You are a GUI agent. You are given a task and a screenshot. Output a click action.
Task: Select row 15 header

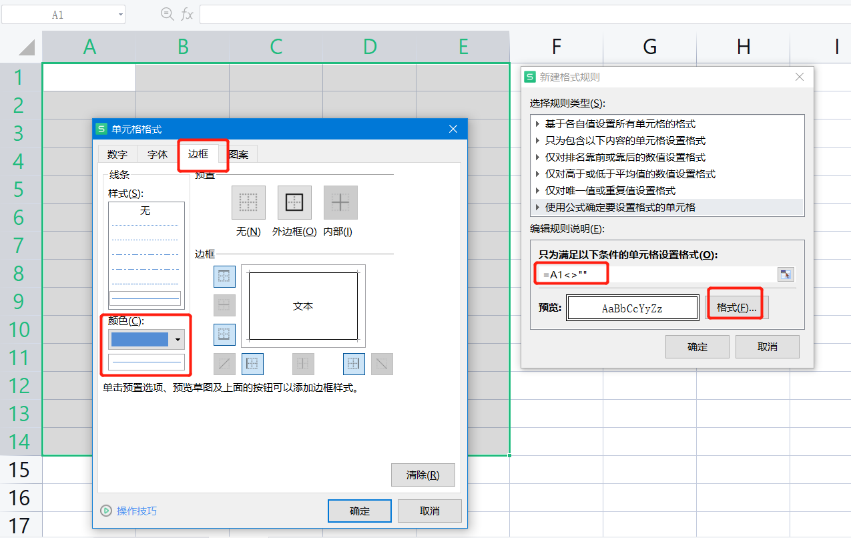[21, 470]
